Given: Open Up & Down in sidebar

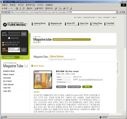Looking at the screenshot, I should (7, 81).
